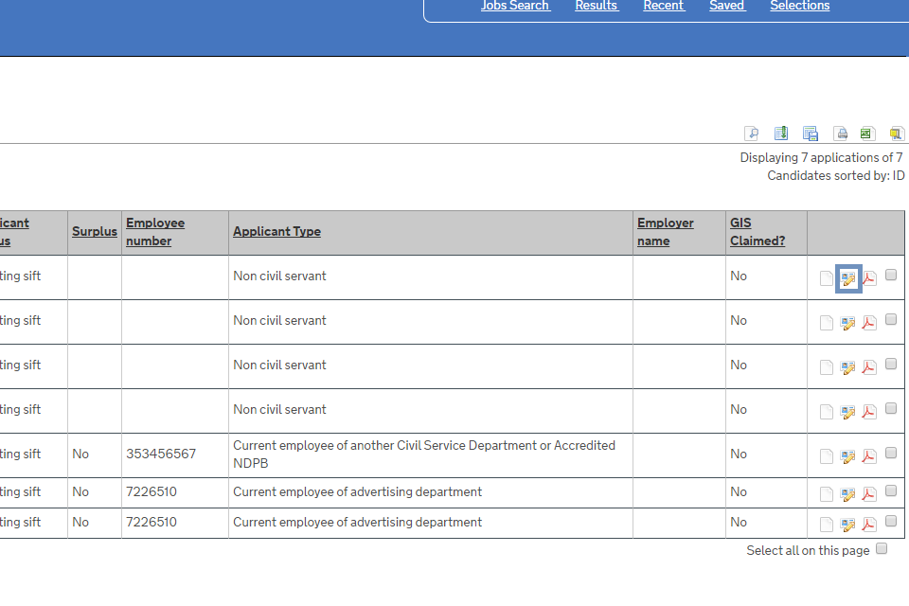Click the Surplus column header

click(95, 231)
